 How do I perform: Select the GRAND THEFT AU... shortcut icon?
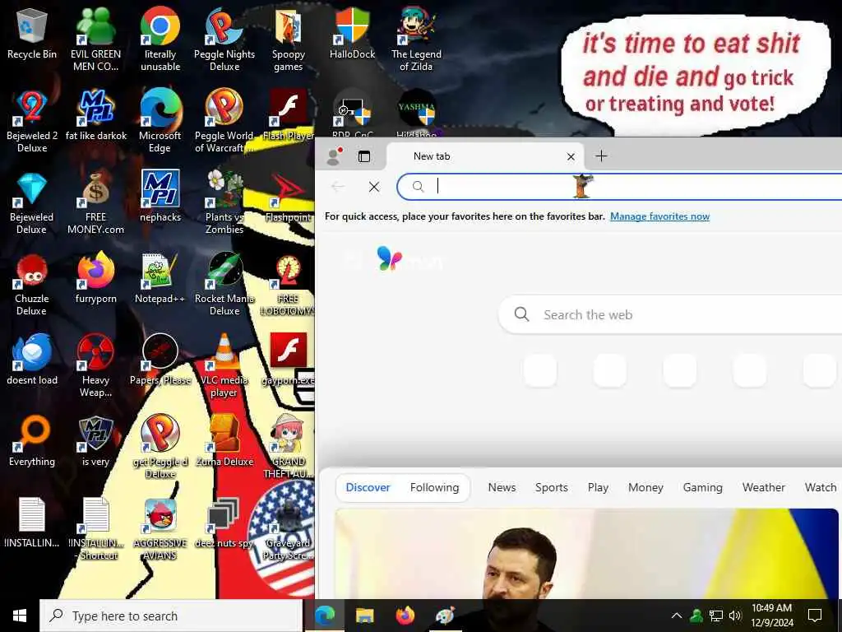click(x=289, y=447)
